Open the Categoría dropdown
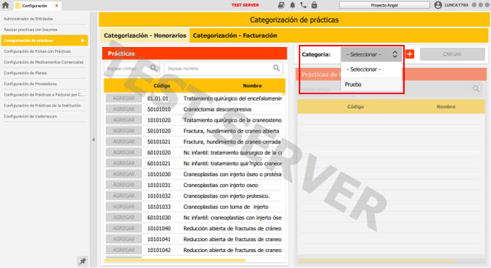 (x=371, y=54)
